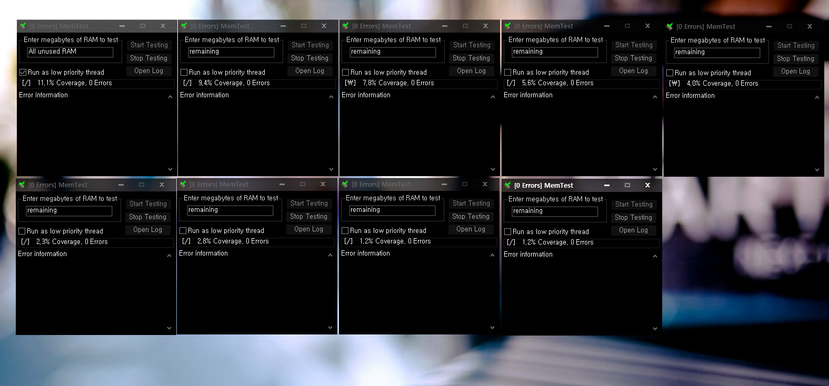The width and height of the screenshot is (829, 386).
Task: Click error list scroll-down arrow in 2.8% window
Action: click(x=330, y=328)
